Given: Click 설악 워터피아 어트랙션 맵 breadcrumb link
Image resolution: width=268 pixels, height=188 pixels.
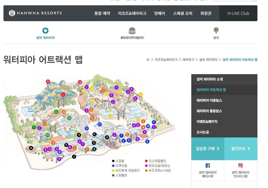Looking at the screenshot, I should (x=240, y=60).
